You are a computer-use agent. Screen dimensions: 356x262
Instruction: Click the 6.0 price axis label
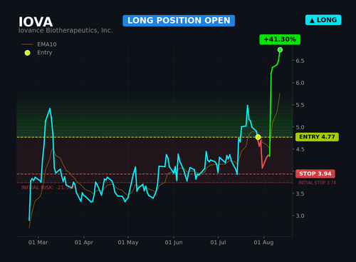tap(300, 83)
